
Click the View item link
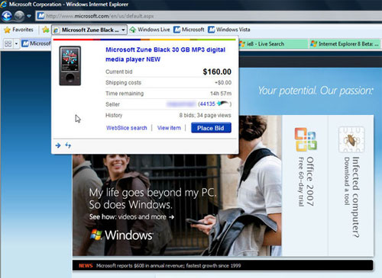(169, 128)
